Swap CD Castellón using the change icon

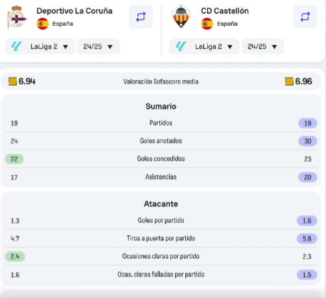click(x=305, y=17)
